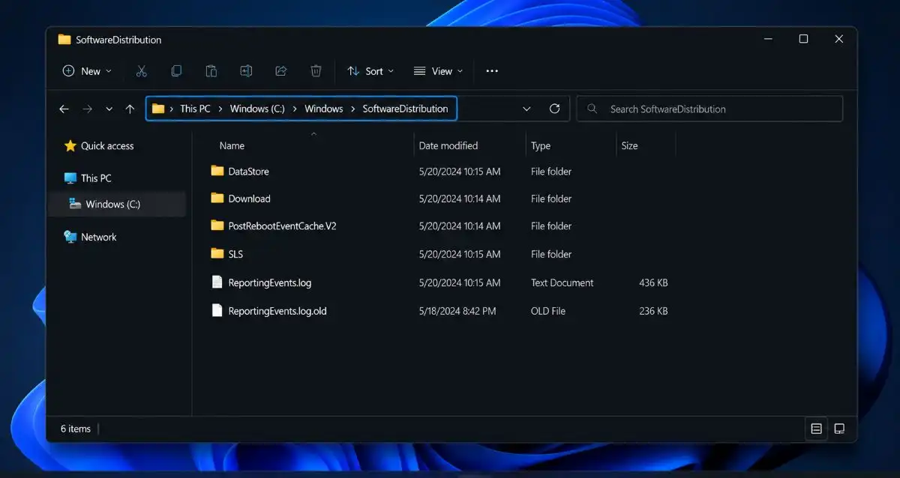The image size is (900, 478).
Task: Click the DataStore folder icon
Action: coord(217,171)
